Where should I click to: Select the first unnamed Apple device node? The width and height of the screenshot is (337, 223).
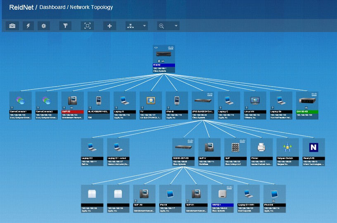click(x=92, y=199)
